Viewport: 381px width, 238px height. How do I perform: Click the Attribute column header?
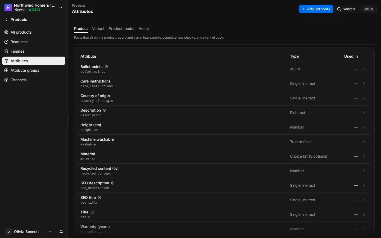(x=88, y=56)
